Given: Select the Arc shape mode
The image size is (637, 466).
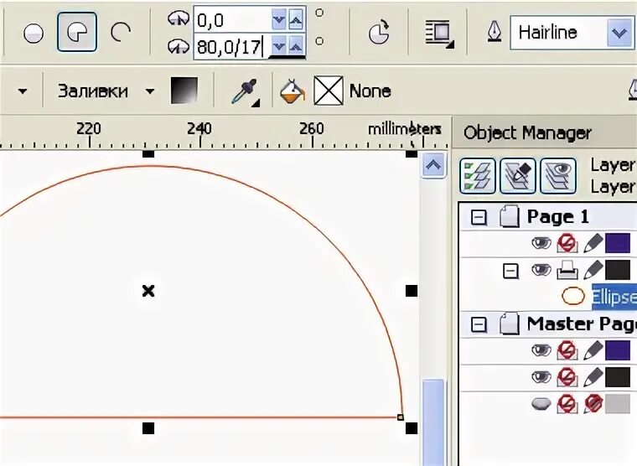Looking at the screenshot, I should 121,33.
